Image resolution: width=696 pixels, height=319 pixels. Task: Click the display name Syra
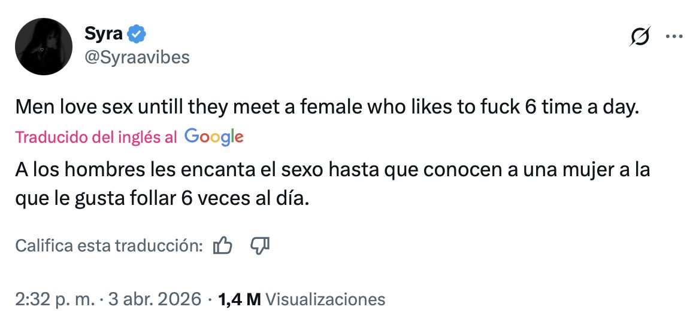[104, 35]
